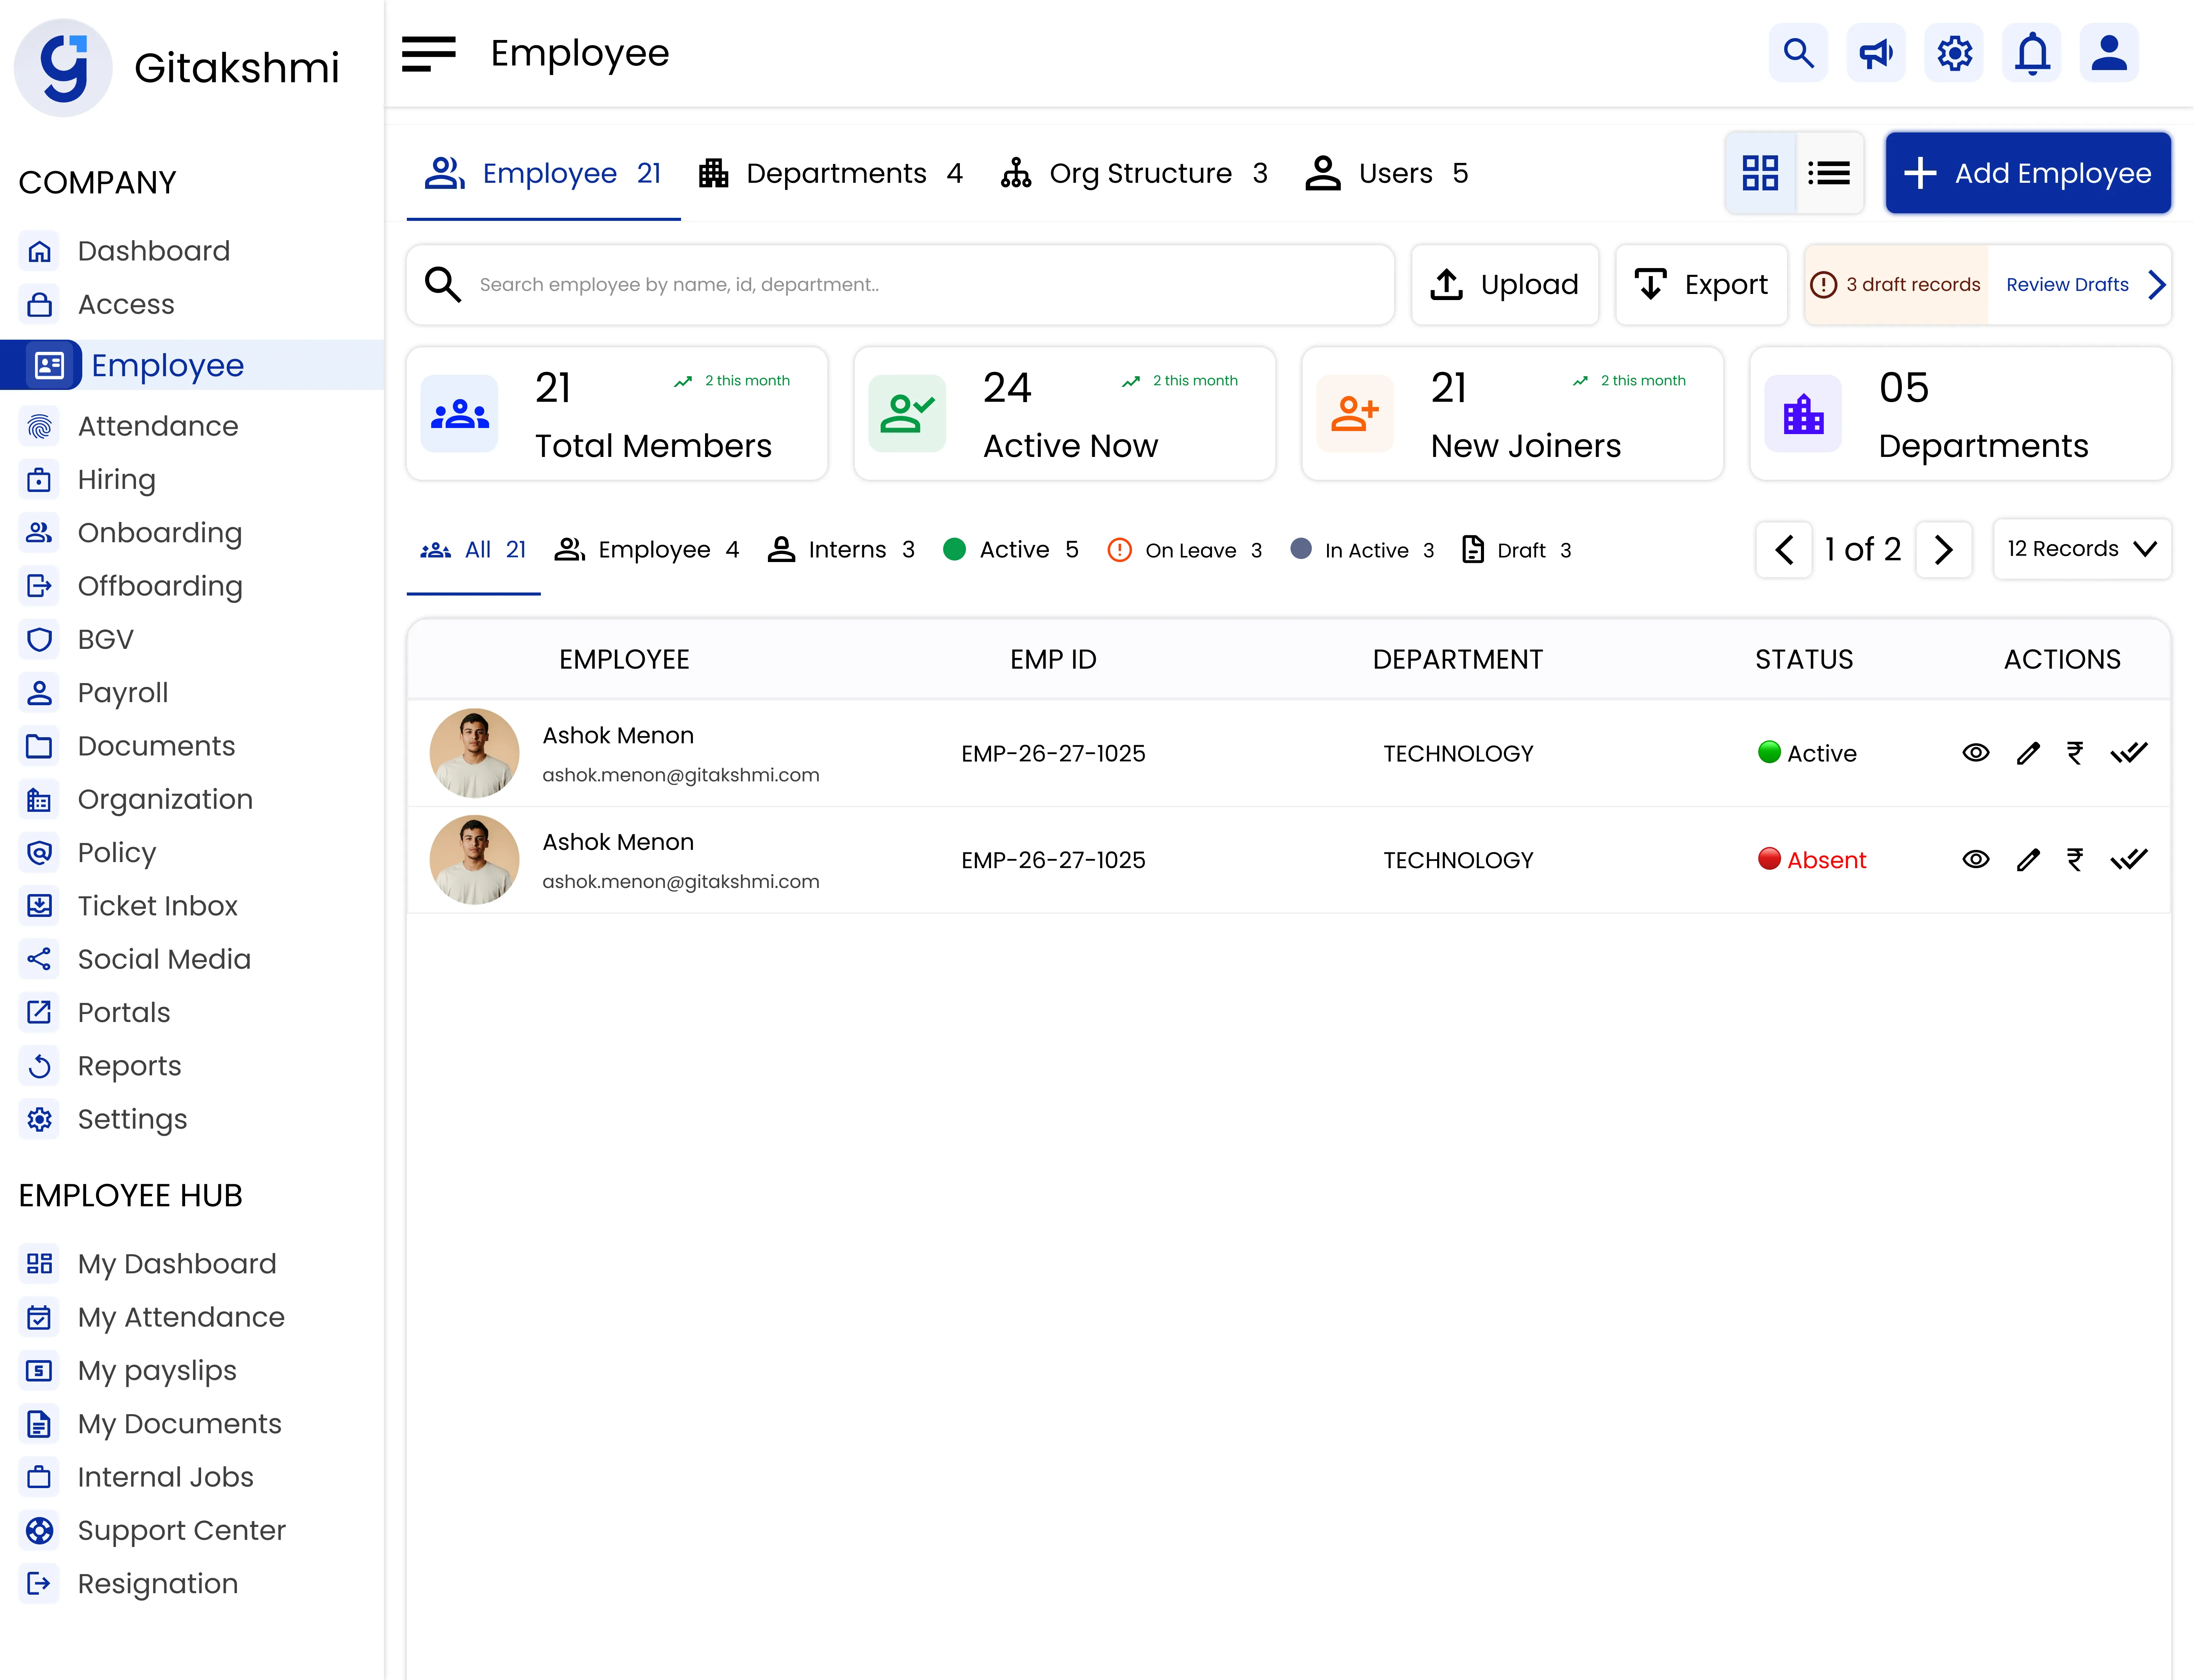Image resolution: width=2194 pixels, height=1680 pixels.
Task: Edit the Active Ashok Menon row
Action: tap(2028, 753)
